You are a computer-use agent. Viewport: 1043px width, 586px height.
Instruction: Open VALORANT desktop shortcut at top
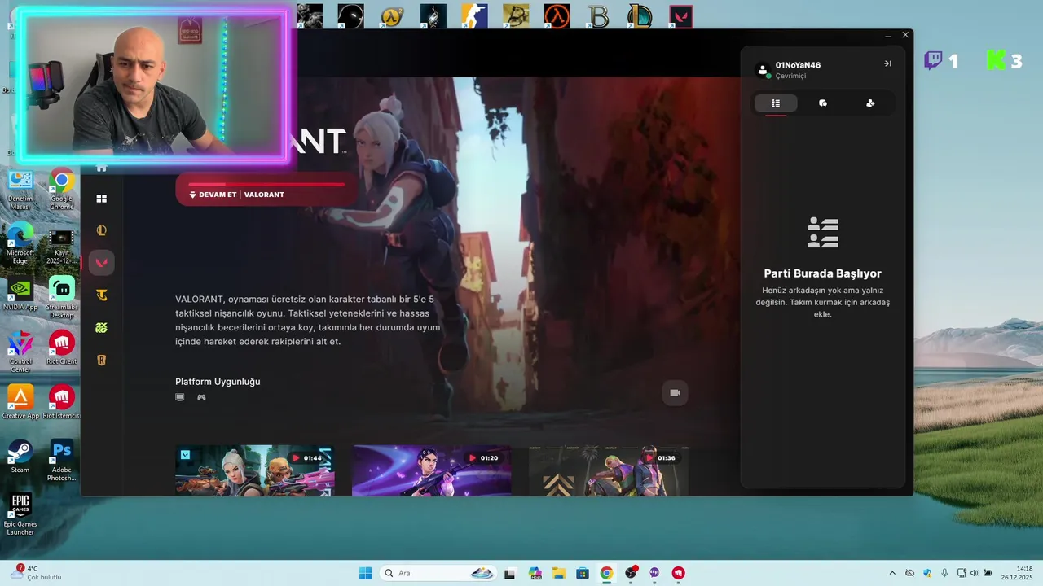tap(681, 15)
